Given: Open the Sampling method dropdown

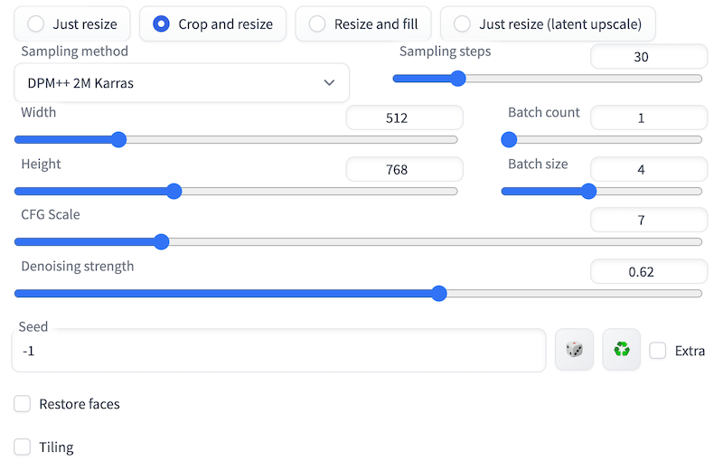Looking at the screenshot, I should coord(182,83).
